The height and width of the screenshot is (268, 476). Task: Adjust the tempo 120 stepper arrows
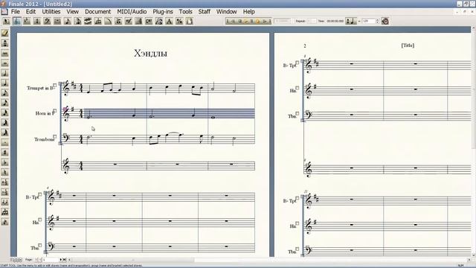pos(378,22)
